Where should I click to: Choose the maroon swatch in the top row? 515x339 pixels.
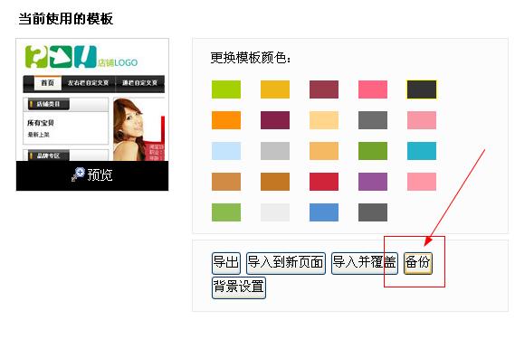coord(324,89)
